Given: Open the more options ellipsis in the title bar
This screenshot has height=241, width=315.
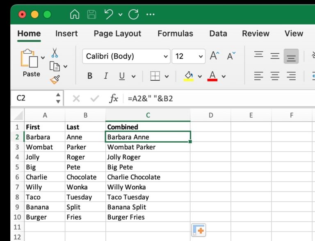Looking at the screenshot, I should pyautogui.click(x=151, y=14).
